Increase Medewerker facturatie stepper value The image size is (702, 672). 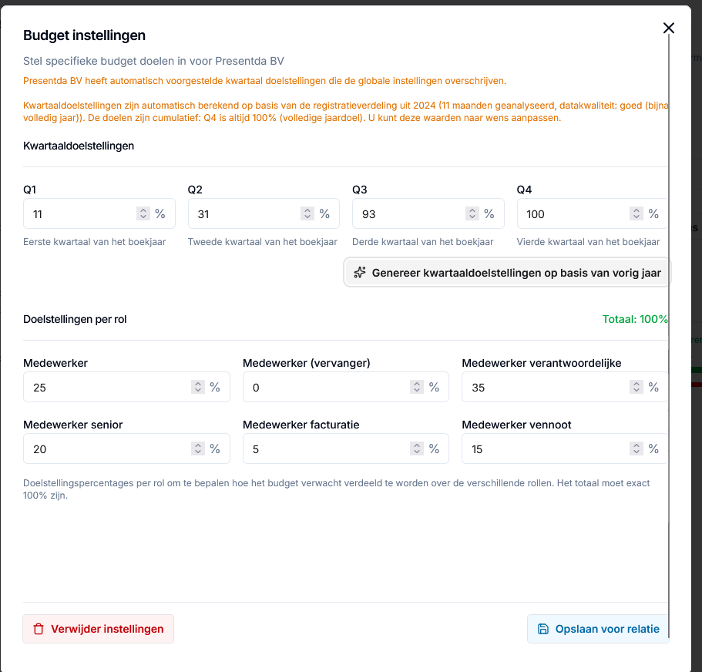(416, 445)
